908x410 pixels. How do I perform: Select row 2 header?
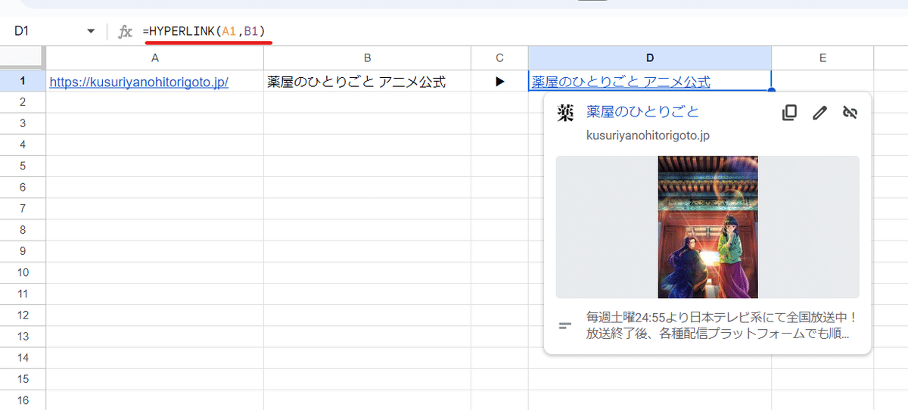pyautogui.click(x=23, y=102)
